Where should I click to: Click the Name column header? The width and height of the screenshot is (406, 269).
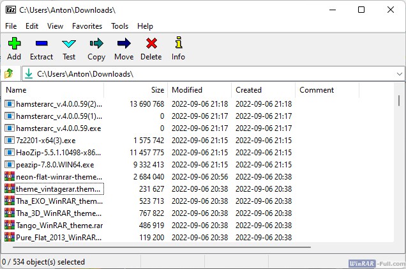click(17, 90)
